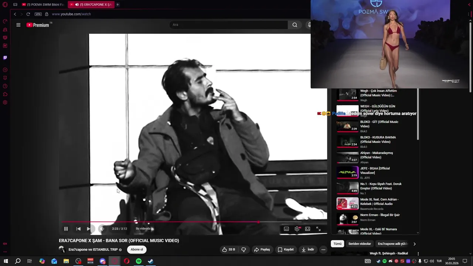Select the Era7capone adlı yükleyen chip

(x=392, y=244)
